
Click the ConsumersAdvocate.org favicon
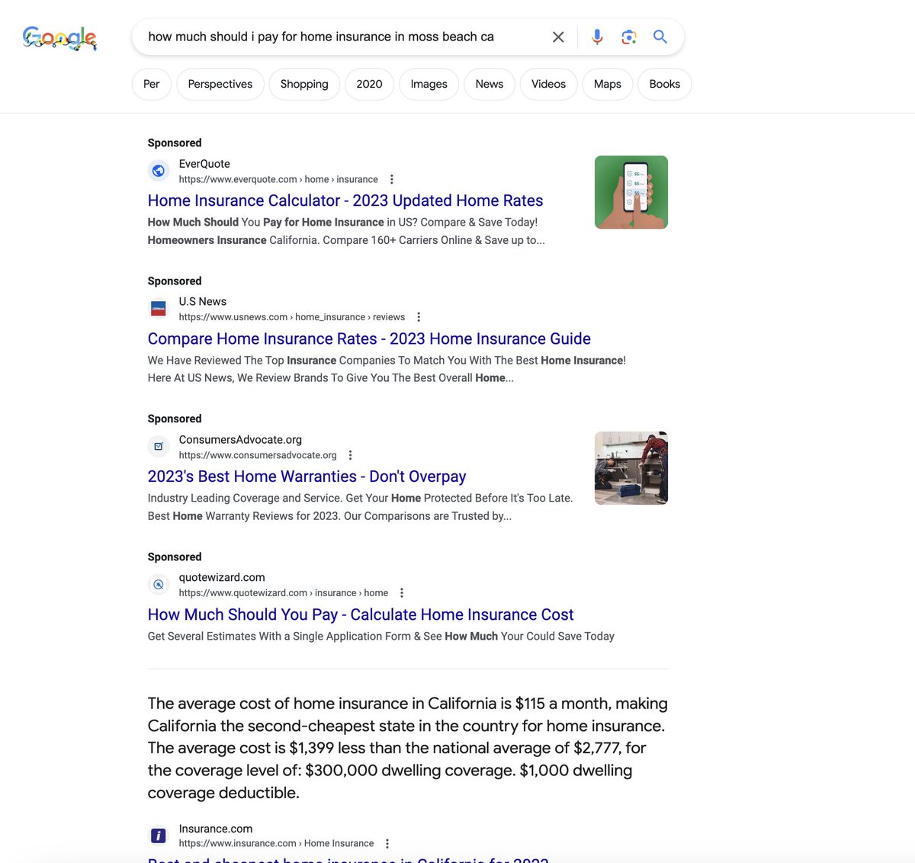[x=159, y=447]
